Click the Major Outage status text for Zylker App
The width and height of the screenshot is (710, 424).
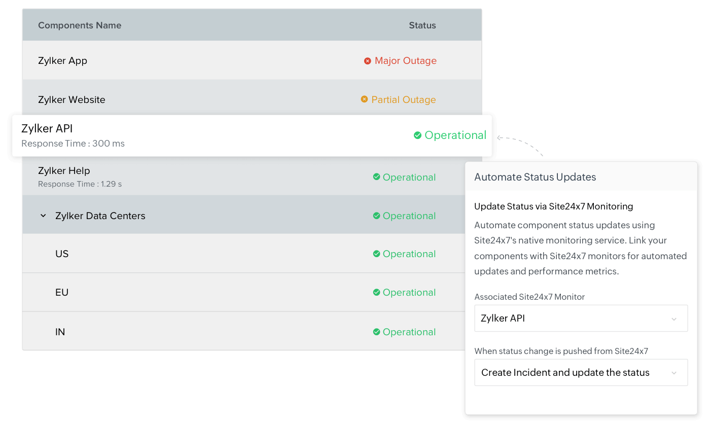coord(405,60)
